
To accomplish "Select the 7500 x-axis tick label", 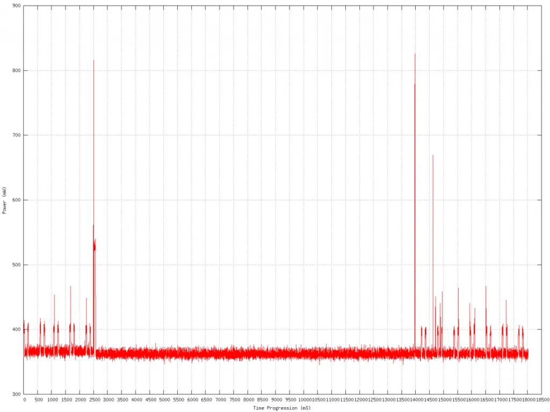I will (234, 400).
